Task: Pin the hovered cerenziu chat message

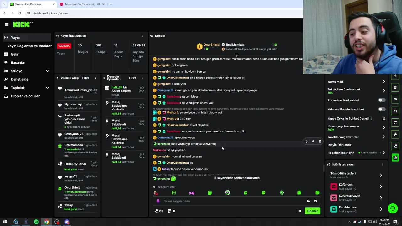Action: 313,142
